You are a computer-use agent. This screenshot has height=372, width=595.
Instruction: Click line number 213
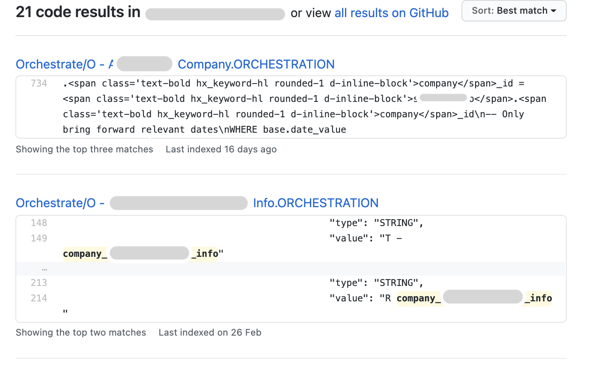pyautogui.click(x=39, y=283)
